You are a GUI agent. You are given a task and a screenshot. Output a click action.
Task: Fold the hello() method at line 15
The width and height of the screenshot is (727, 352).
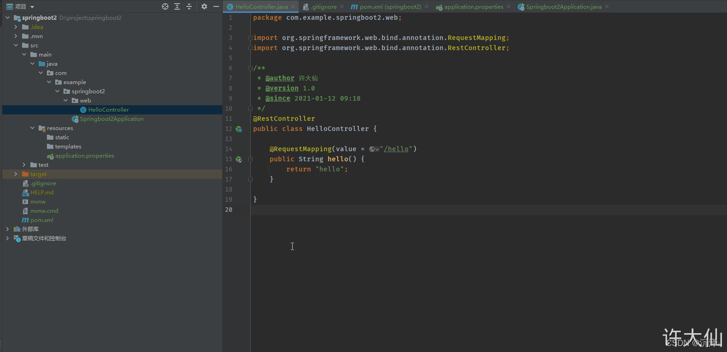tap(250, 159)
